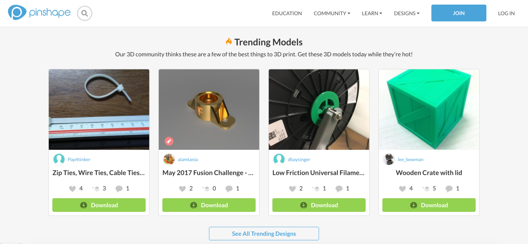Open comments on Low Friction Universal Filament model
Image resolution: width=528 pixels, height=244 pixels.
[x=339, y=189]
